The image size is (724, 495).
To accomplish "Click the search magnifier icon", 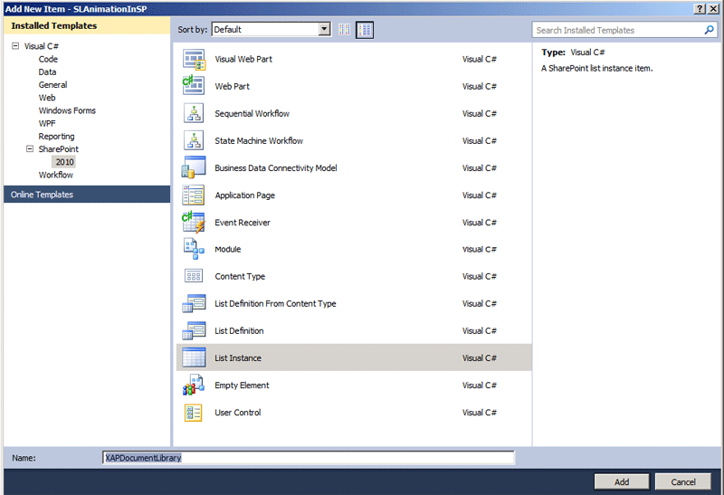I will pos(709,30).
